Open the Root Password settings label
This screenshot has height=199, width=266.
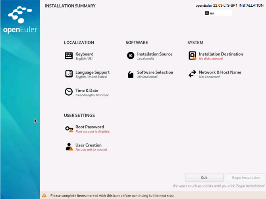pyautogui.click(x=90, y=127)
